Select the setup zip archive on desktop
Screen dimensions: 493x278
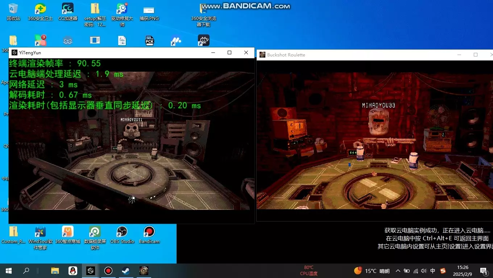click(95, 15)
